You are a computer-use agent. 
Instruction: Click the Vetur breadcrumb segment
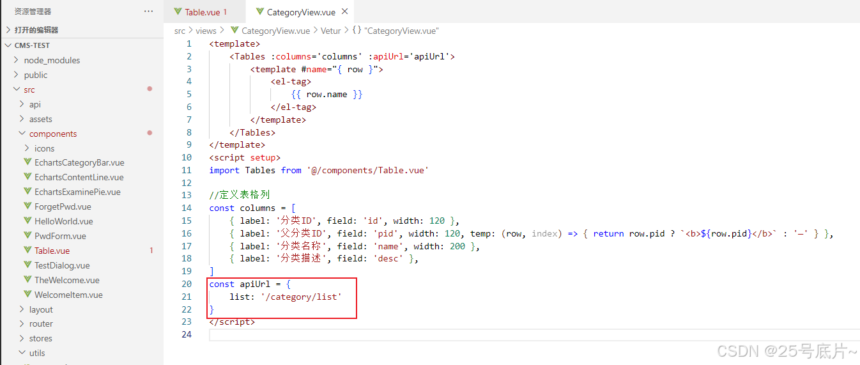[330, 31]
